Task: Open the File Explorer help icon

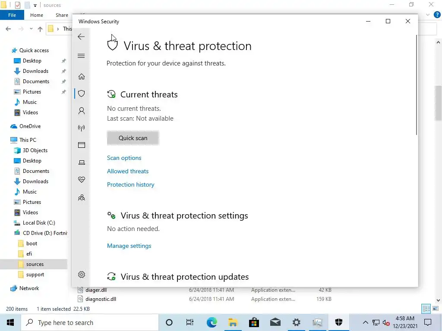Action: (x=437, y=15)
